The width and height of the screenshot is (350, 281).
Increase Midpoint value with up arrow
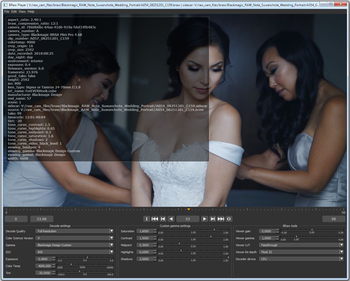tap(155, 244)
